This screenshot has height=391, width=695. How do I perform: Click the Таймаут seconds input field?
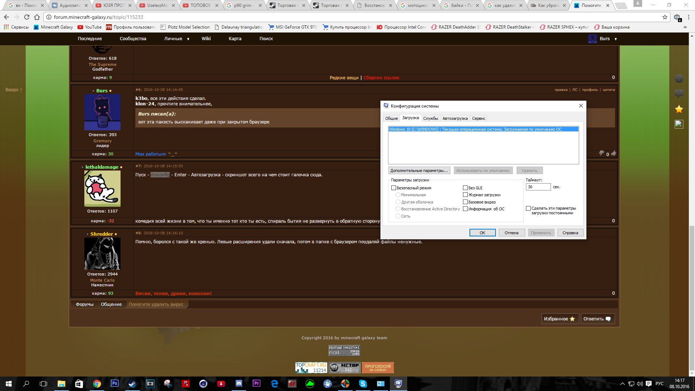pyautogui.click(x=538, y=187)
